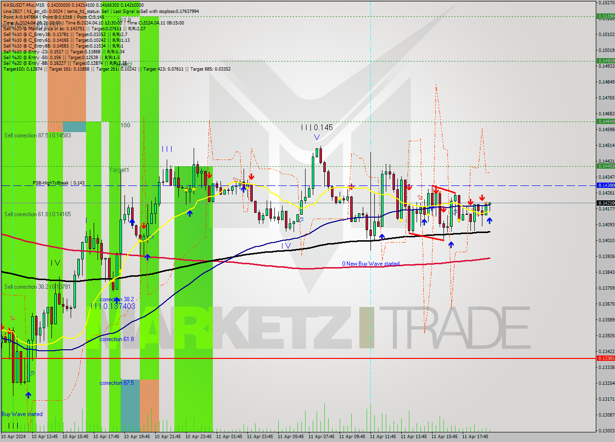Click the current price tag 0.14210

606,203
